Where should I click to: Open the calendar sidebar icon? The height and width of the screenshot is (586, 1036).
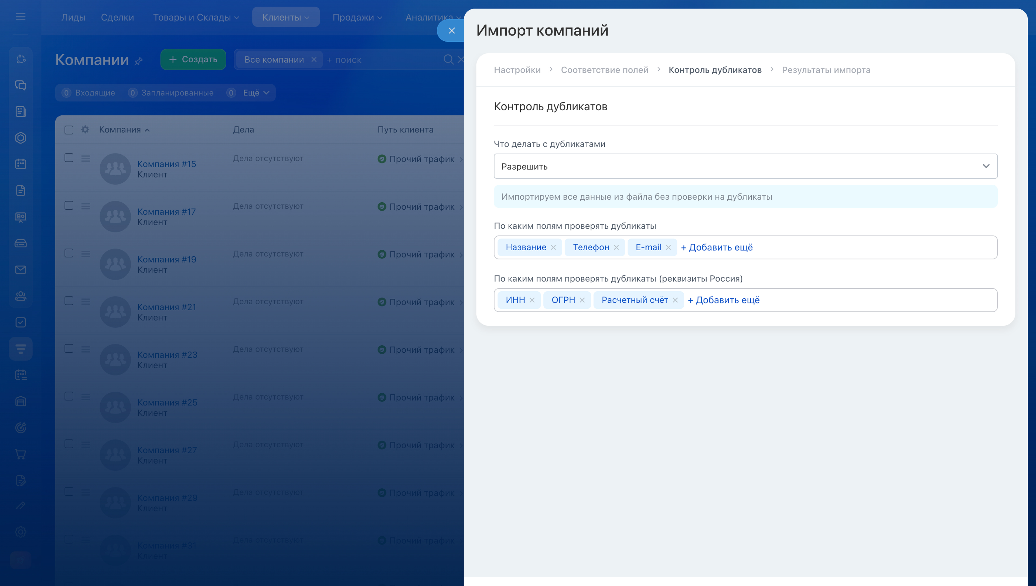(21, 164)
